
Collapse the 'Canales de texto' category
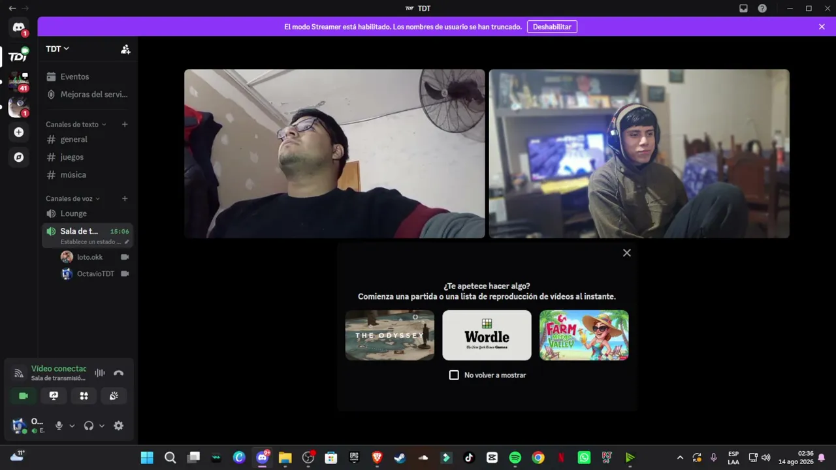pos(76,124)
